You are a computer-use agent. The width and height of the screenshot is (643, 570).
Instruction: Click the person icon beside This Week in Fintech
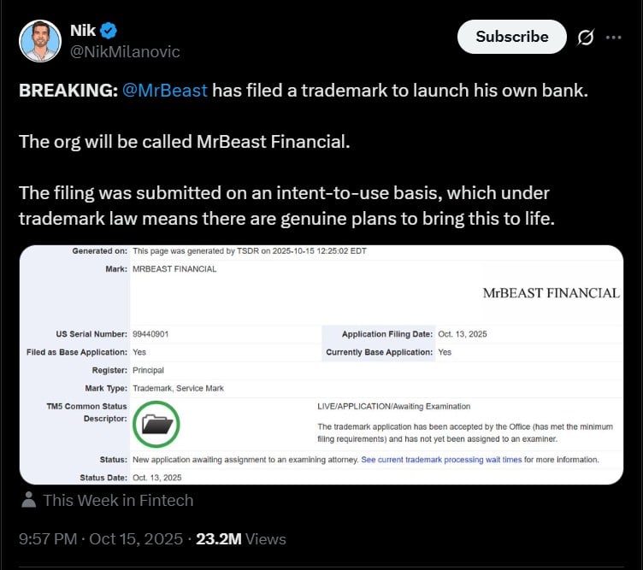click(x=29, y=500)
